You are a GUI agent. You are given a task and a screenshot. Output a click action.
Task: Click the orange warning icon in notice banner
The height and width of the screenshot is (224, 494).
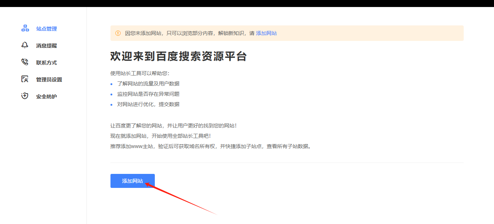click(118, 33)
